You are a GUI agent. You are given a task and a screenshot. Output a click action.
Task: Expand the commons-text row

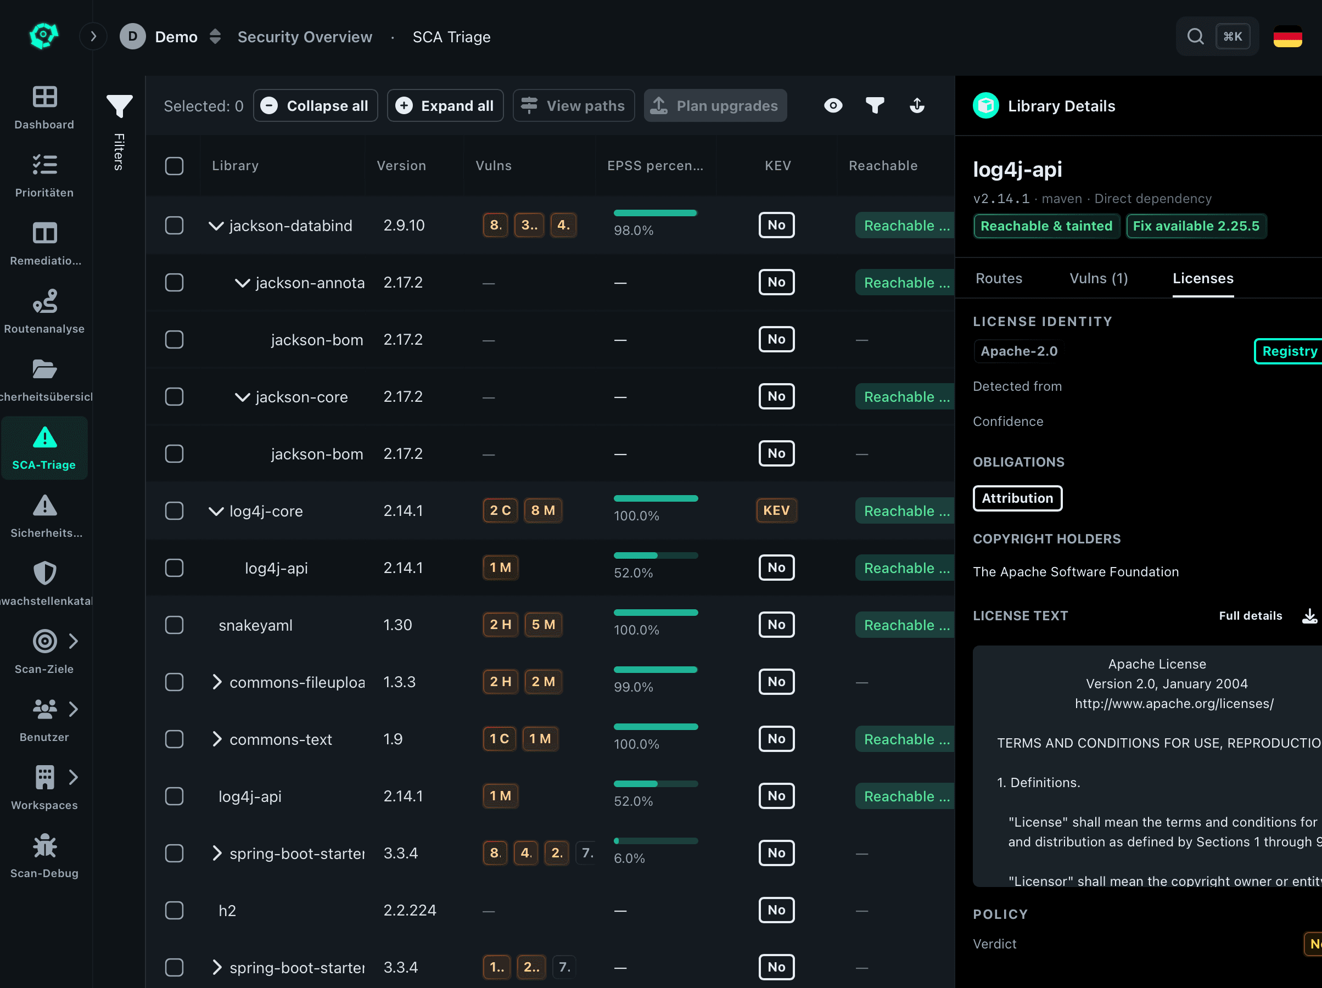point(217,739)
